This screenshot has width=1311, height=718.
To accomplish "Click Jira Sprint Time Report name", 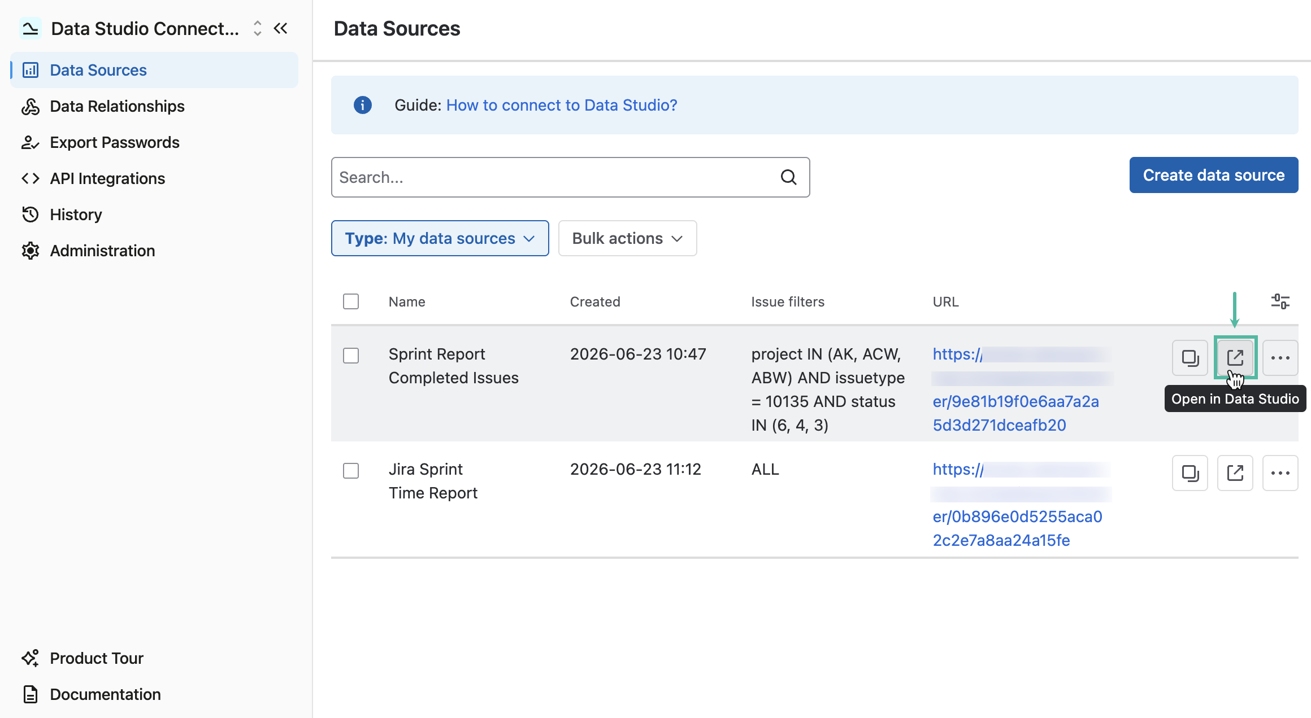I will coord(433,481).
